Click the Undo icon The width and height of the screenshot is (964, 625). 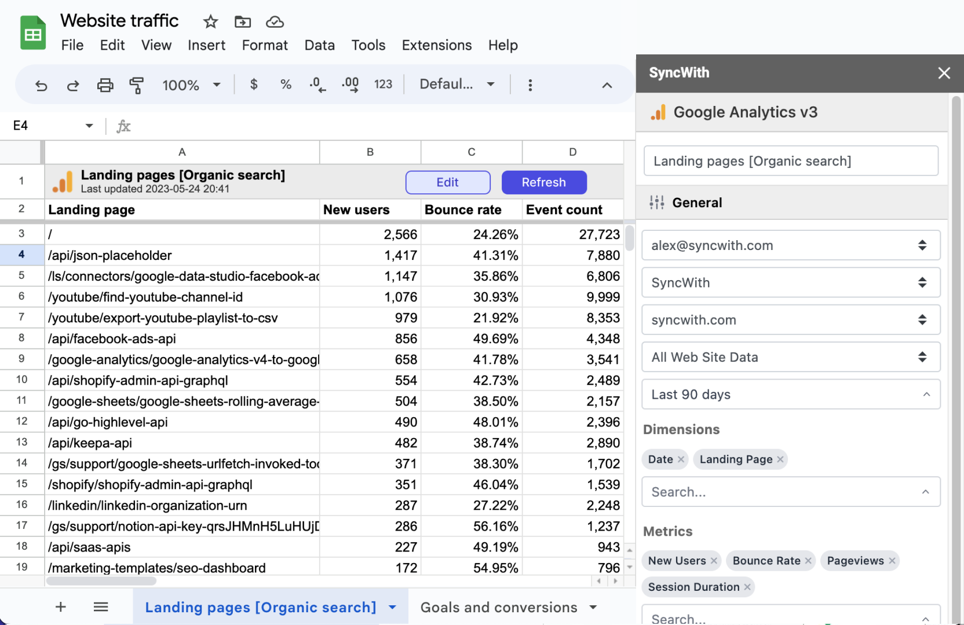[41, 84]
